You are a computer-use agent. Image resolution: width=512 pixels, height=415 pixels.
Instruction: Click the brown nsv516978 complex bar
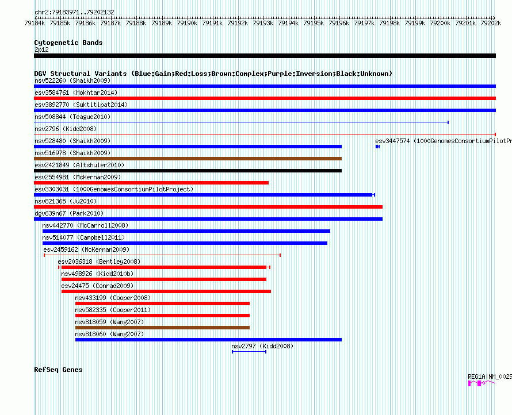[x=188, y=159]
